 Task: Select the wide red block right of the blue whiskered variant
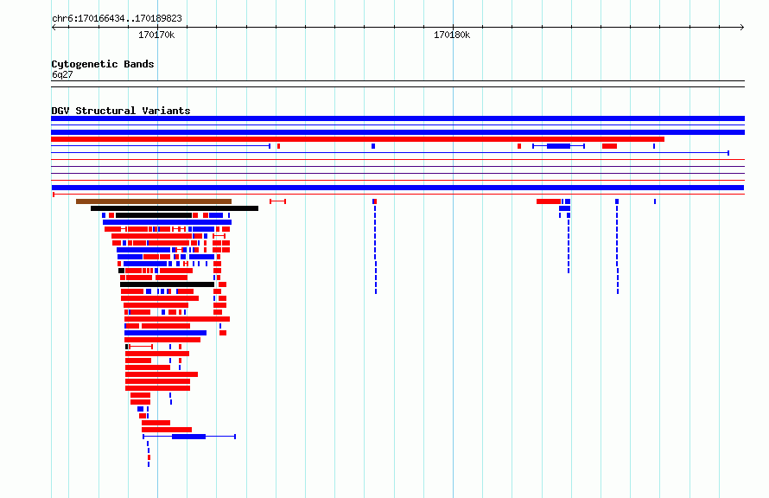pyautogui.click(x=610, y=146)
